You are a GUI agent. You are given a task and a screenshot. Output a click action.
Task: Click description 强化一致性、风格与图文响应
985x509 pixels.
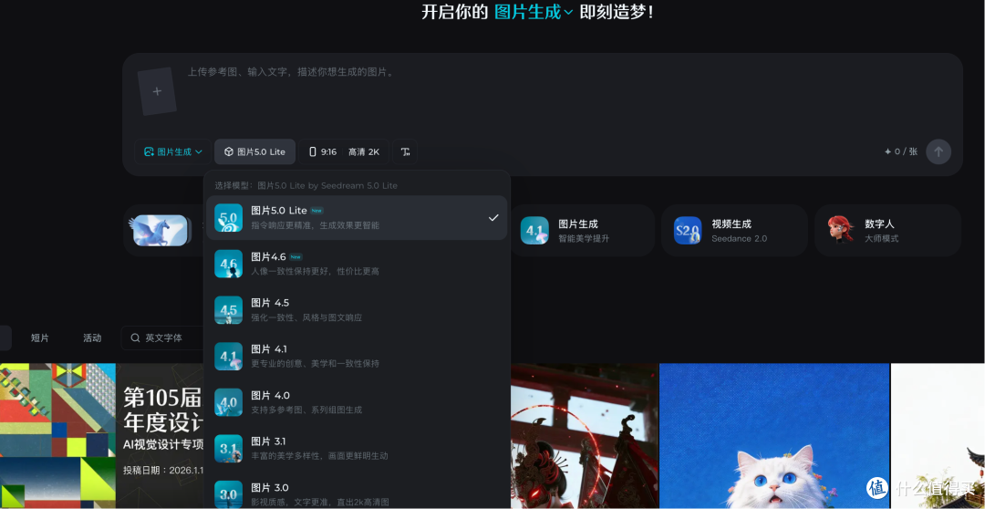tap(306, 317)
